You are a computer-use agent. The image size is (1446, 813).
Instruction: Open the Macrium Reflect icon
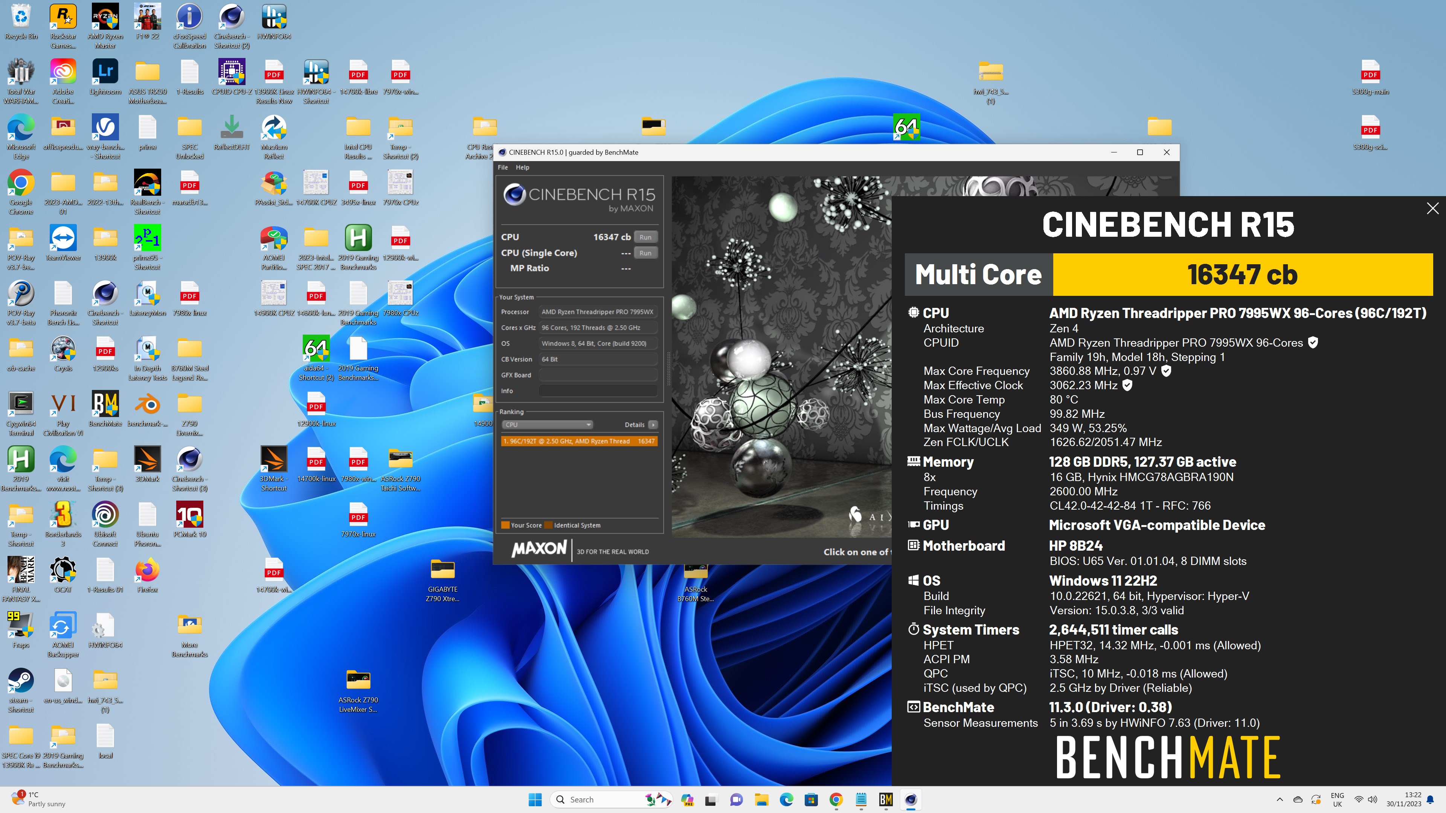coord(274,137)
